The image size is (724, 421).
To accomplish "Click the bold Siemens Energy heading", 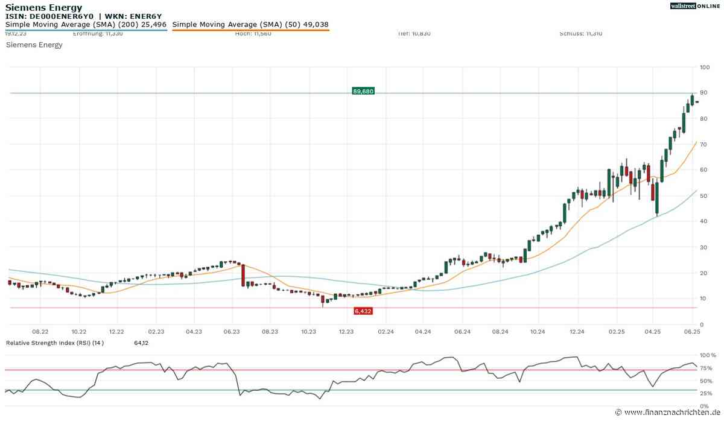I will pyautogui.click(x=43, y=7).
